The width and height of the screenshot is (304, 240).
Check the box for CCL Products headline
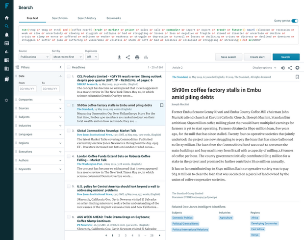(x=69, y=77)
